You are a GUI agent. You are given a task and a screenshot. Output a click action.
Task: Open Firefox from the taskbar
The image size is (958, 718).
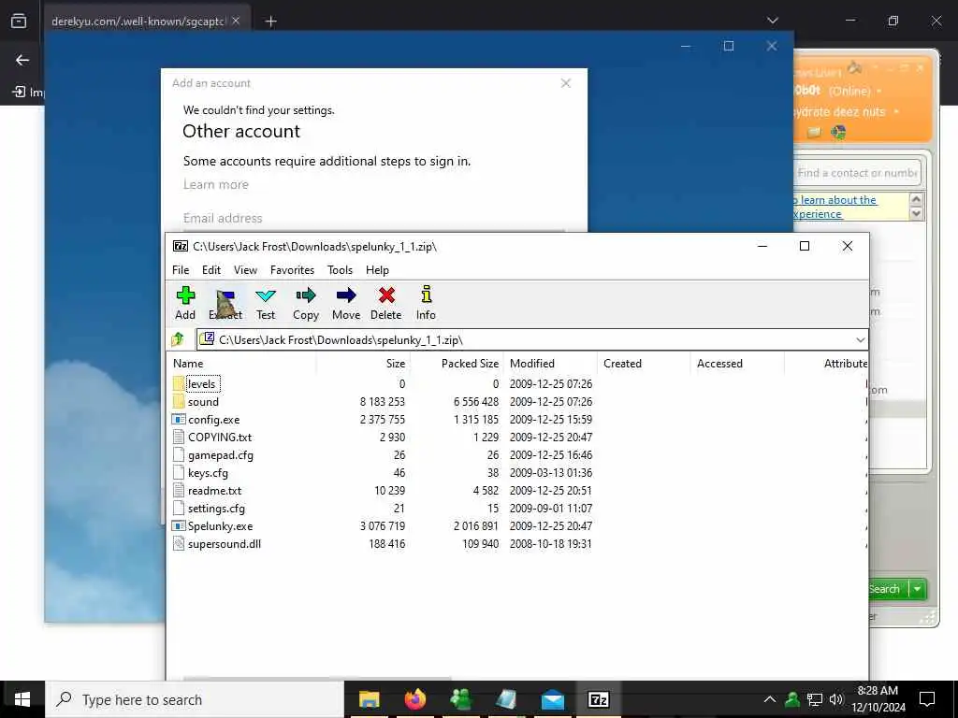(414, 699)
